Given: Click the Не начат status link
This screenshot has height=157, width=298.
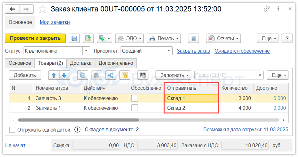Looking at the screenshot, I should click(x=15, y=145).
